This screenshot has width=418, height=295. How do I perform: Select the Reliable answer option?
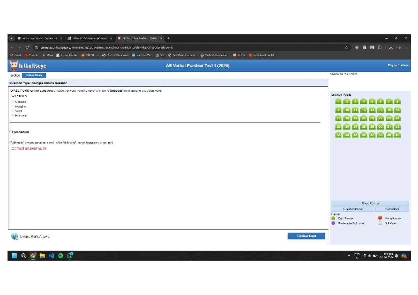[x=13, y=106]
